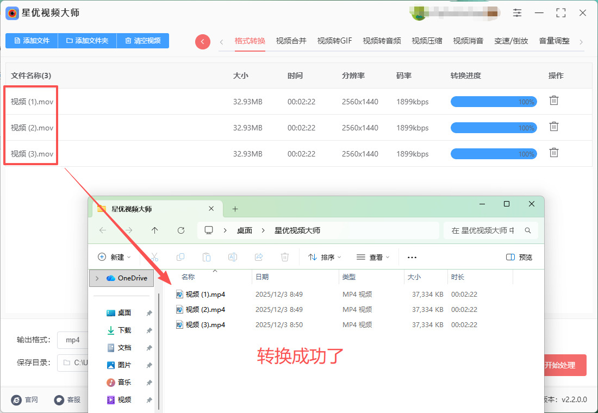Switch to the 视频合并 tab
The height and width of the screenshot is (413, 598).
click(291, 41)
